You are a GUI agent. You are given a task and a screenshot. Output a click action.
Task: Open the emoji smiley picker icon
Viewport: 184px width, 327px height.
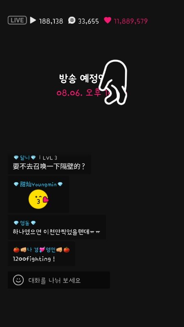[18, 280]
